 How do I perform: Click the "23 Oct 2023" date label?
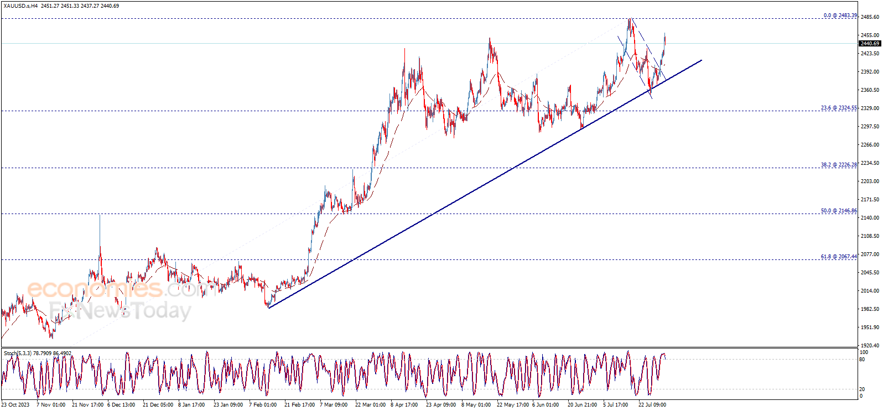[x=15, y=405]
